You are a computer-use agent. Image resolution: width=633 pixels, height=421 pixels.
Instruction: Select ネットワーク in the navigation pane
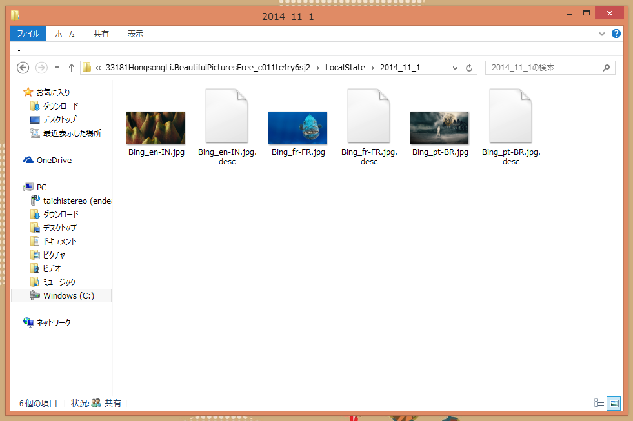pos(47,322)
